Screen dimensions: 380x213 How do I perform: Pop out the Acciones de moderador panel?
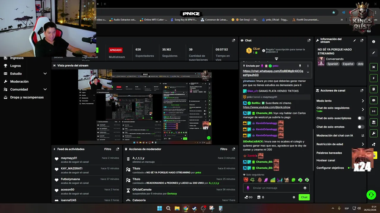[x=233, y=149]
